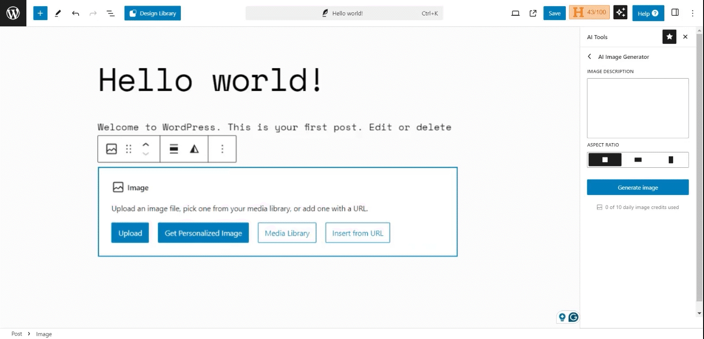704x339 pixels.
Task: Save the post
Action: [554, 13]
